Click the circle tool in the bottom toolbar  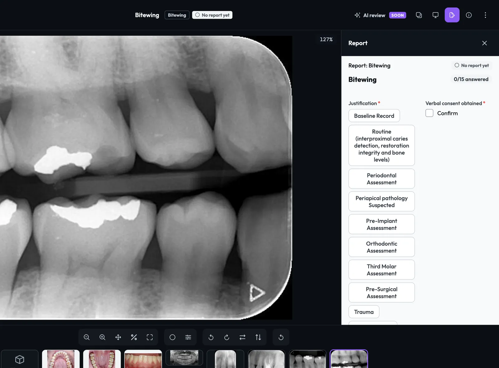pyautogui.click(x=172, y=337)
